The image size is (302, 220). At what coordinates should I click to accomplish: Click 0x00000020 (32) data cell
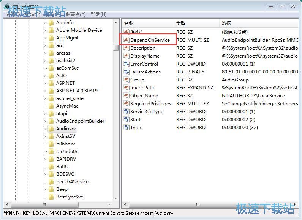240,128
